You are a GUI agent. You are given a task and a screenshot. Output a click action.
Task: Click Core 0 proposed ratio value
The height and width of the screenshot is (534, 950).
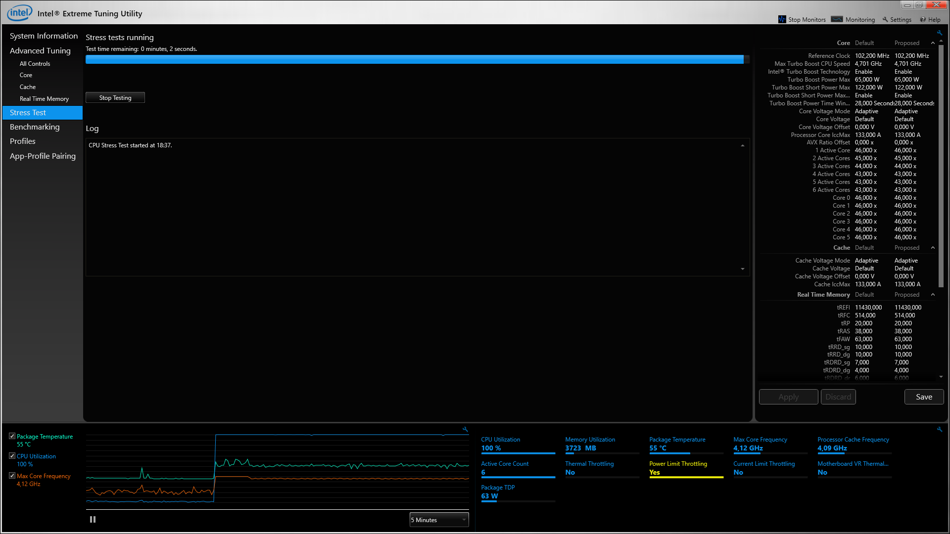pyautogui.click(x=905, y=198)
